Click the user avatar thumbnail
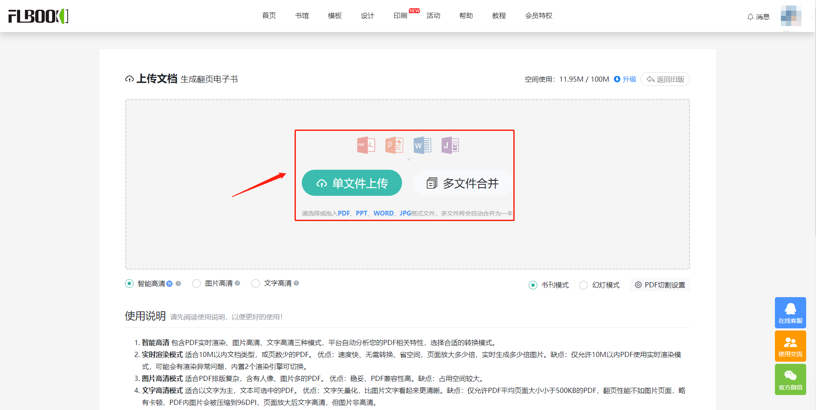The height and width of the screenshot is (410, 816). click(791, 16)
